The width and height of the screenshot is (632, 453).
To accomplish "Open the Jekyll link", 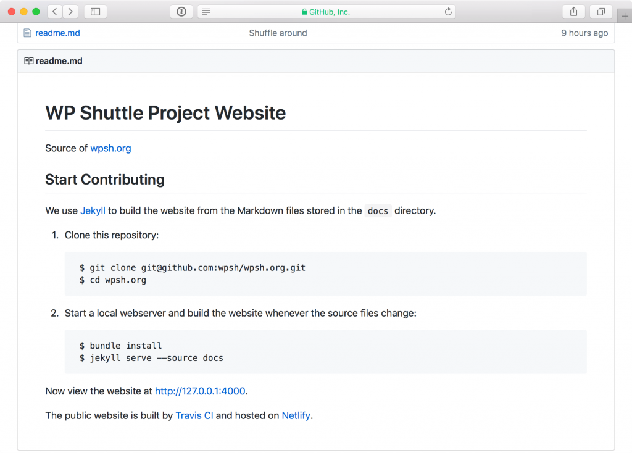I will point(93,211).
